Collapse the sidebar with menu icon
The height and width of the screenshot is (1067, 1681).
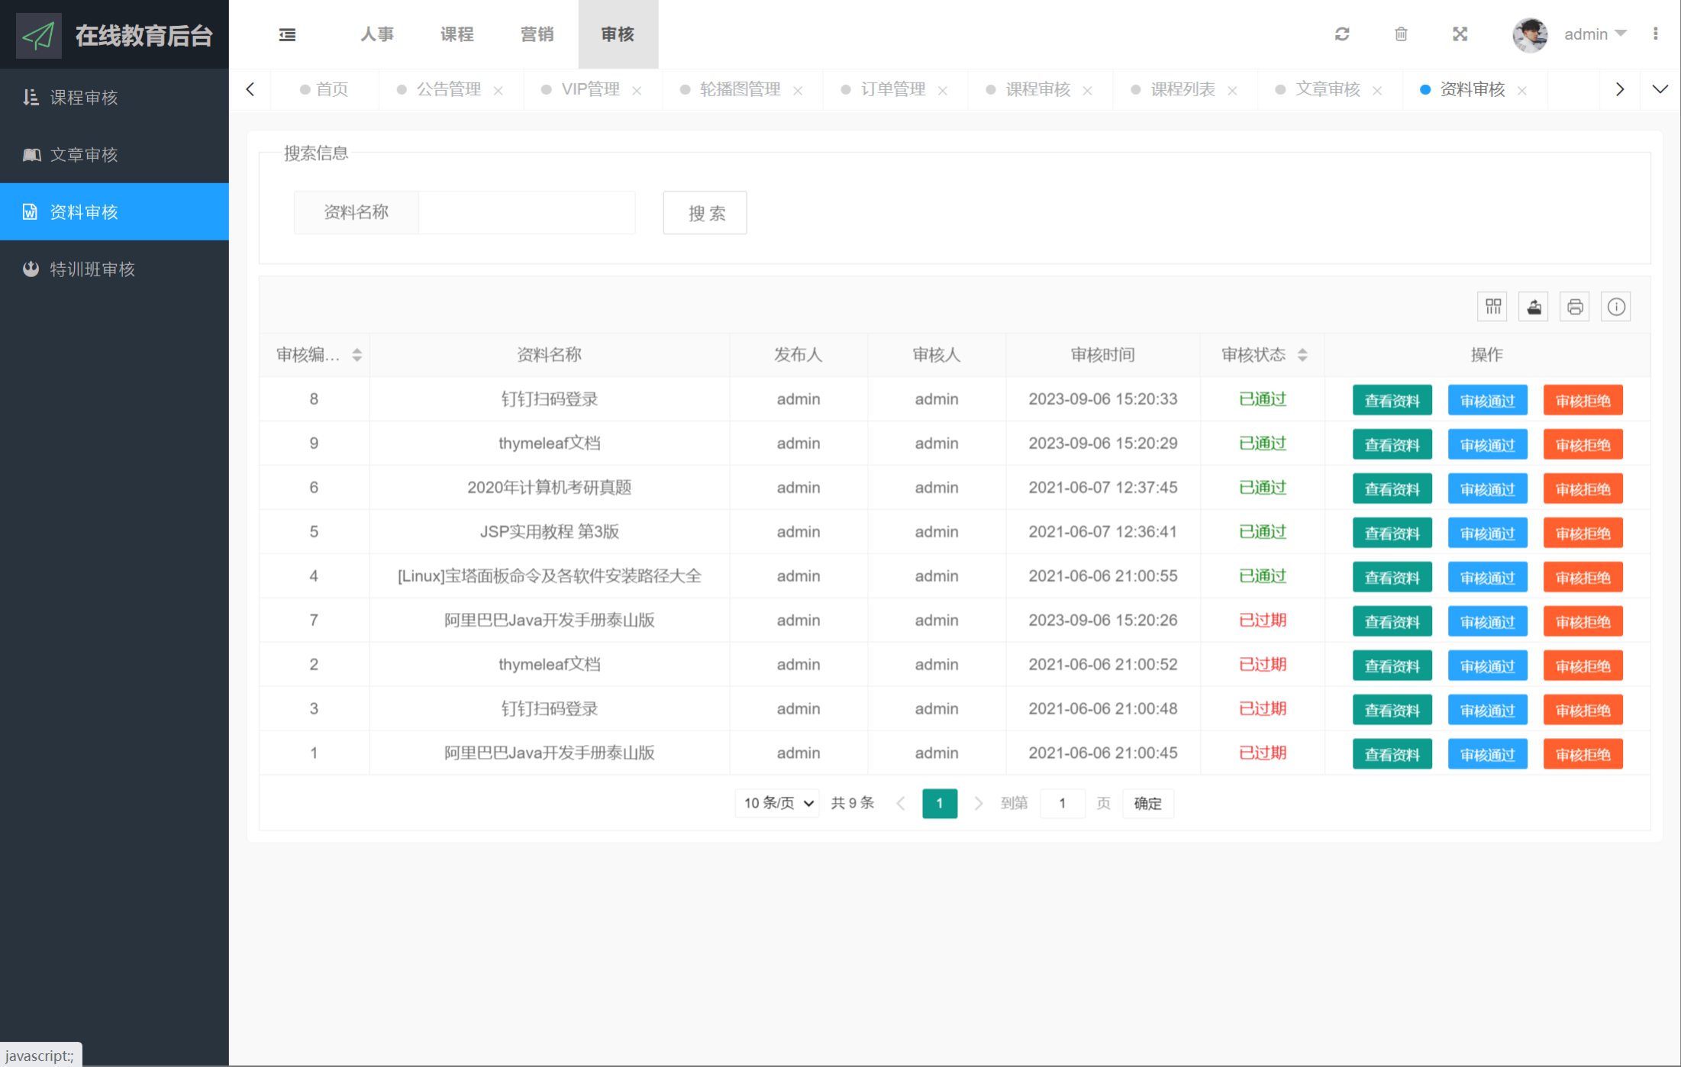[x=287, y=34]
